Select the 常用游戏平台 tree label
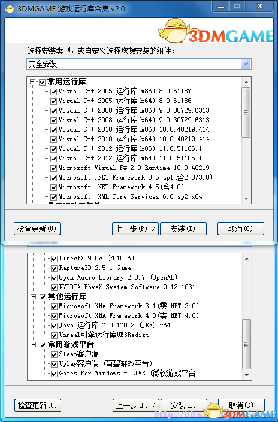278x422 pixels. (71, 345)
